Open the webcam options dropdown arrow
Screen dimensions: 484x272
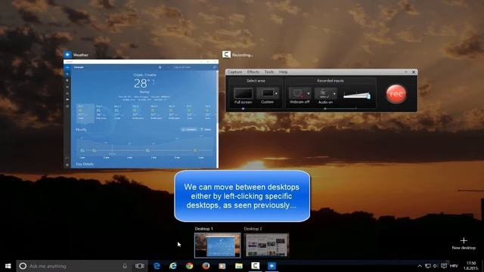pyautogui.click(x=309, y=93)
